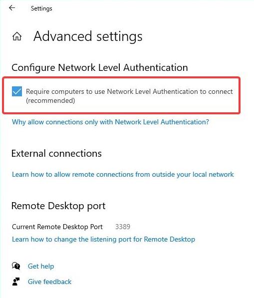Viewport: 254px width, 298px height.
Task: Open the Give feedback link
Action: [x=49, y=282]
